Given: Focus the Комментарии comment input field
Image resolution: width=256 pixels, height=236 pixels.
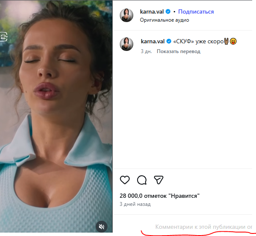Looking at the screenshot, I should click(x=203, y=227).
